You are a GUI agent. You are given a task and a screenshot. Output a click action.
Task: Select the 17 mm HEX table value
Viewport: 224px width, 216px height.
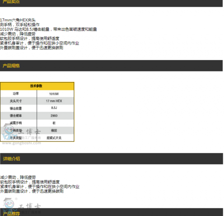(54, 101)
